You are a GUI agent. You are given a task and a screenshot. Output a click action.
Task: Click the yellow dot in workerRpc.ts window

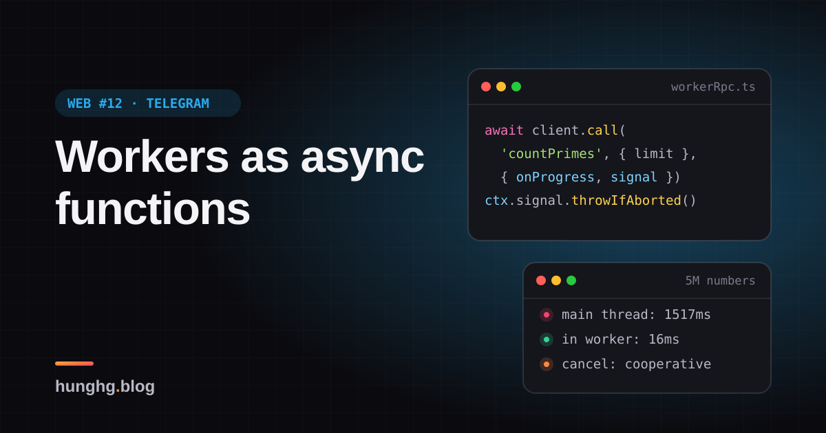pos(501,87)
